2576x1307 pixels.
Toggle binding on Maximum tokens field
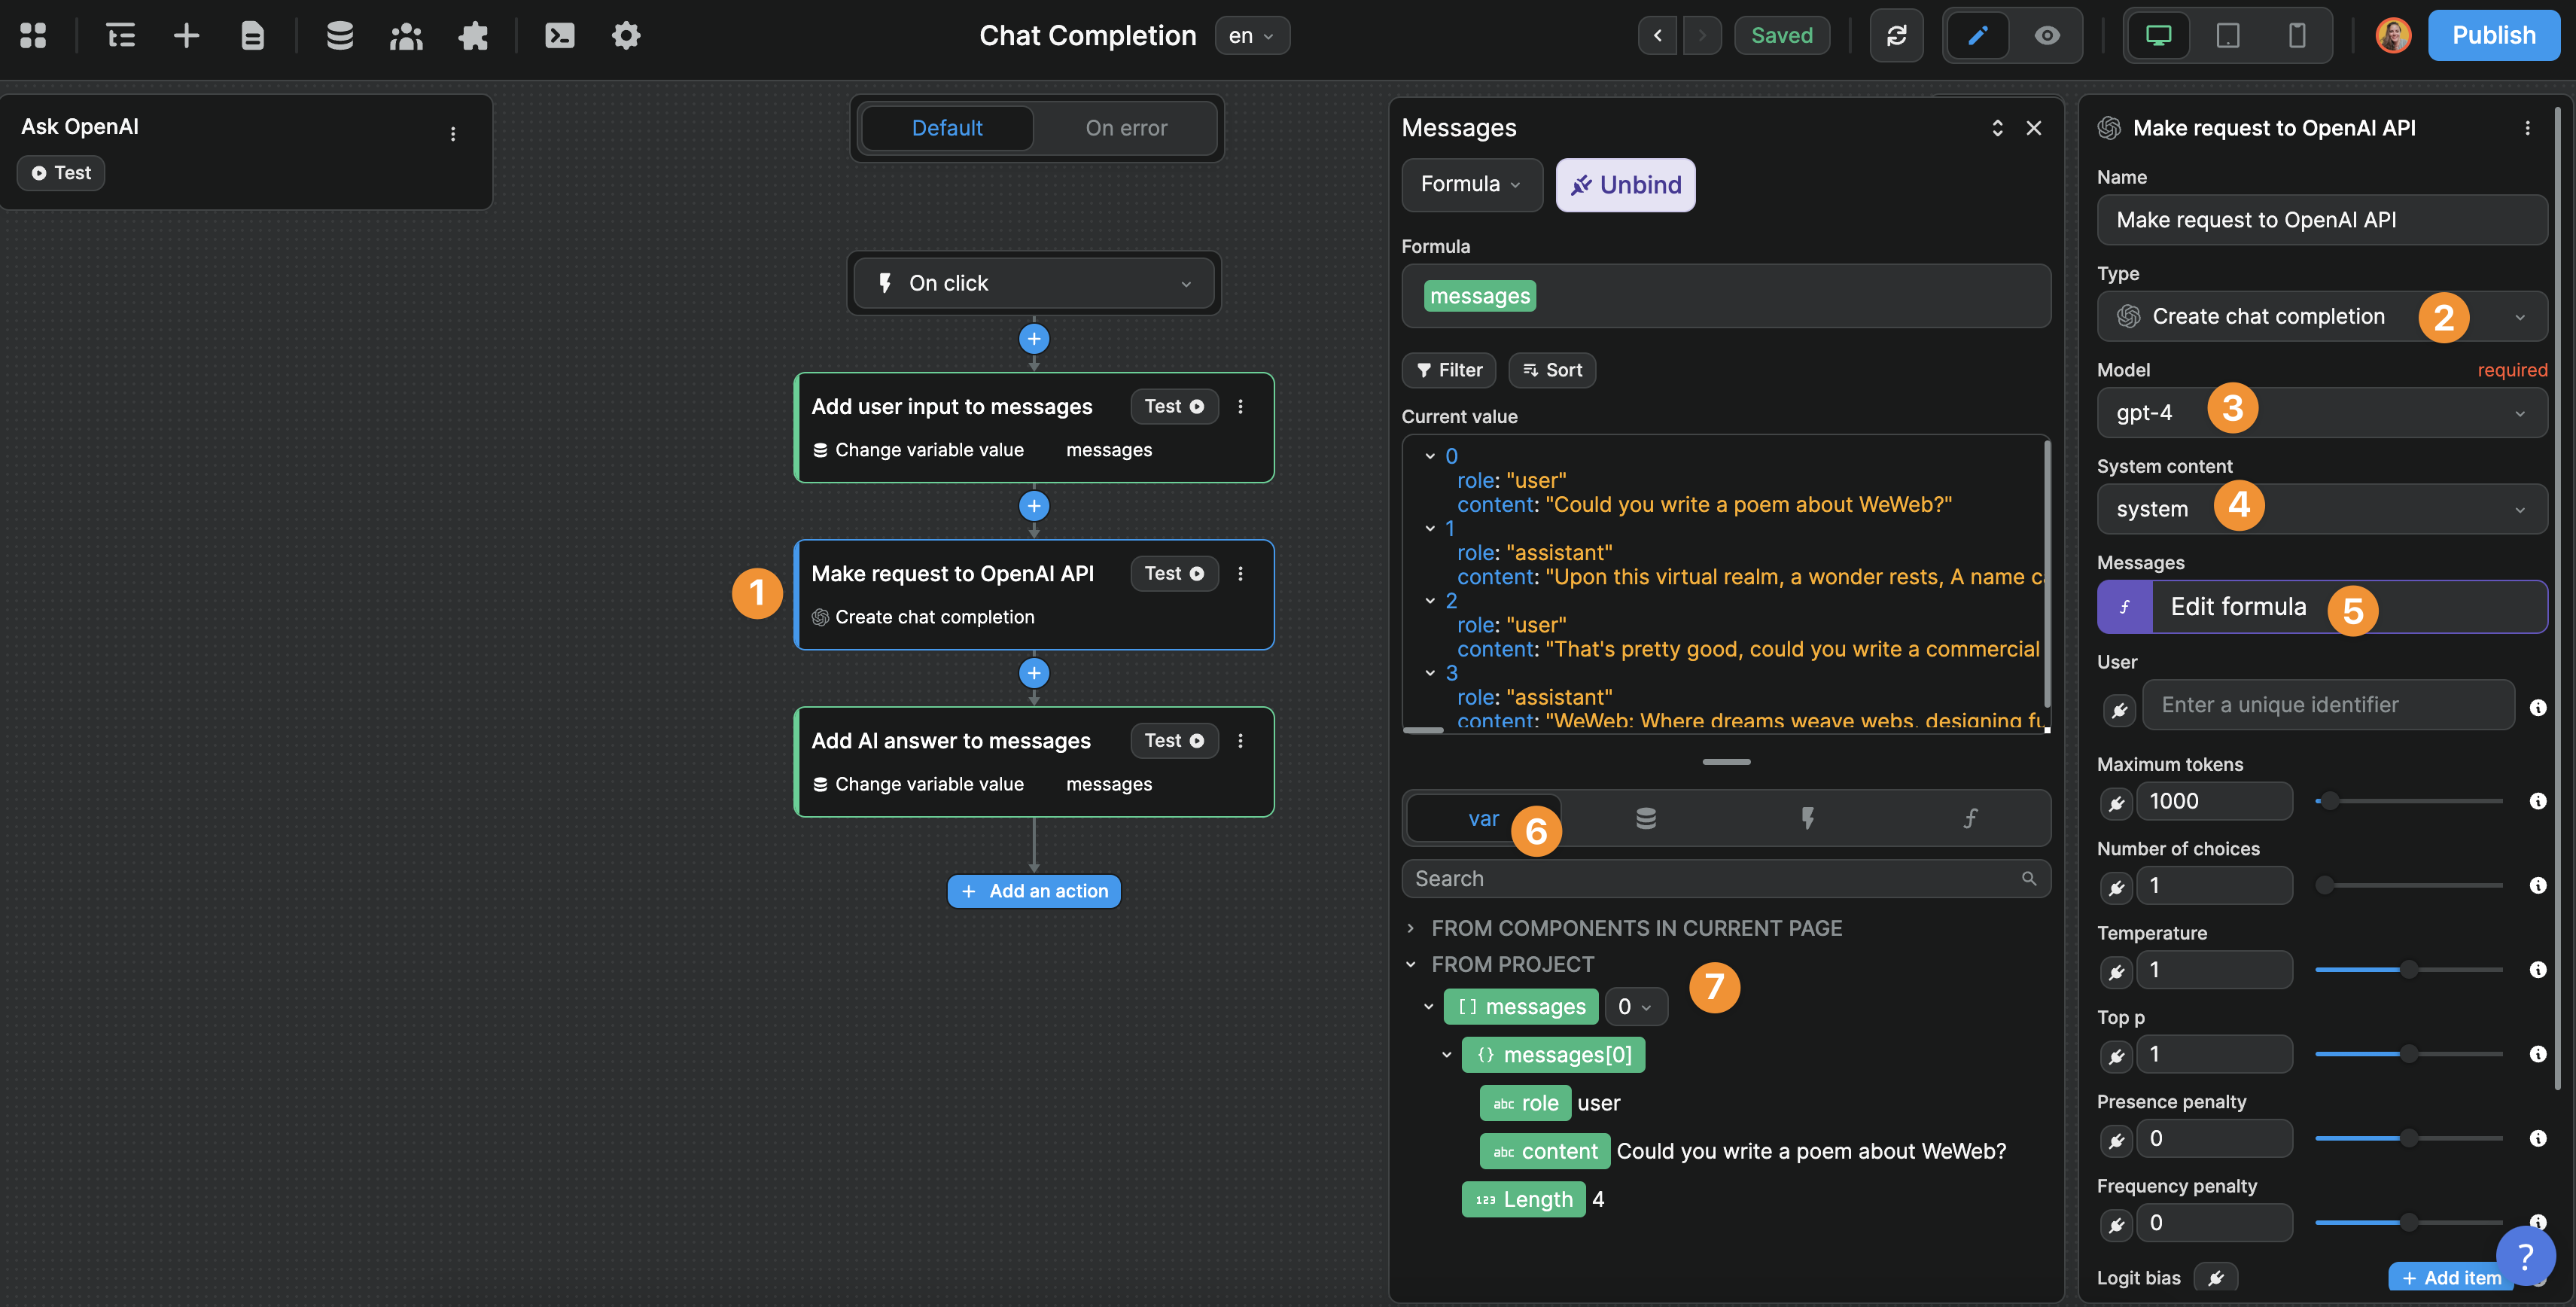2117,802
